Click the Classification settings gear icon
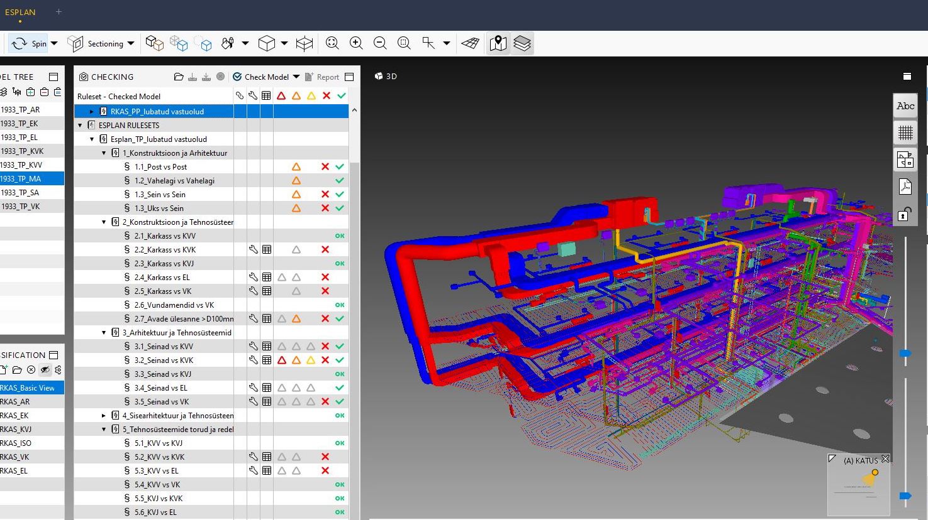 59,370
